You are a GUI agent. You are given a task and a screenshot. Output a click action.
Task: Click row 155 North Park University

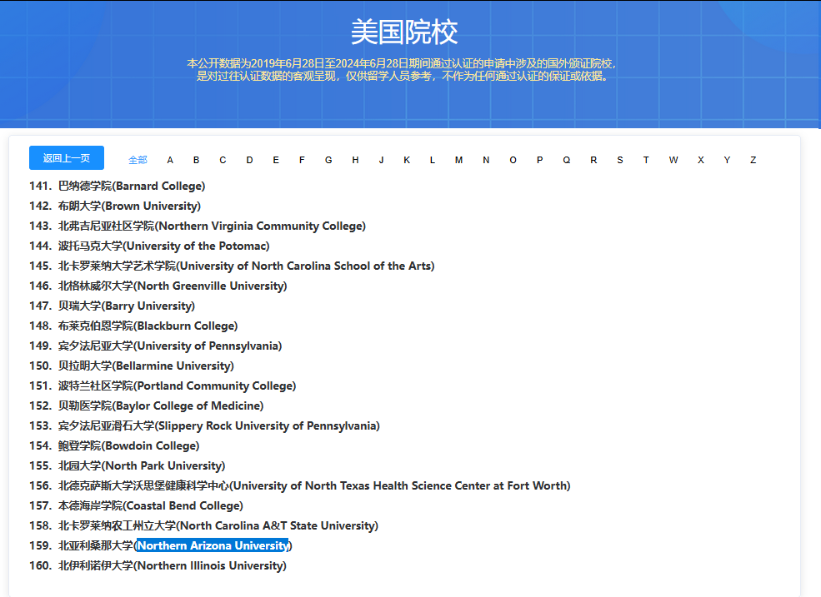tap(128, 465)
